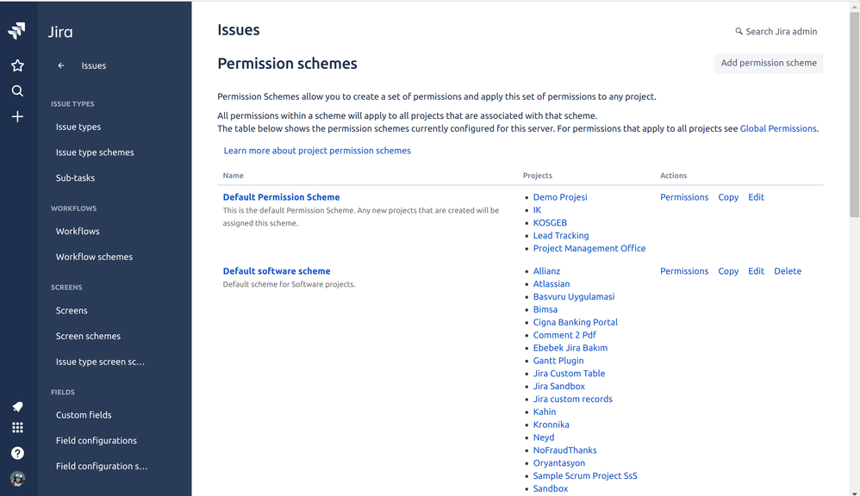860x496 pixels.
Task: Click Add permission scheme button
Action: coord(769,63)
